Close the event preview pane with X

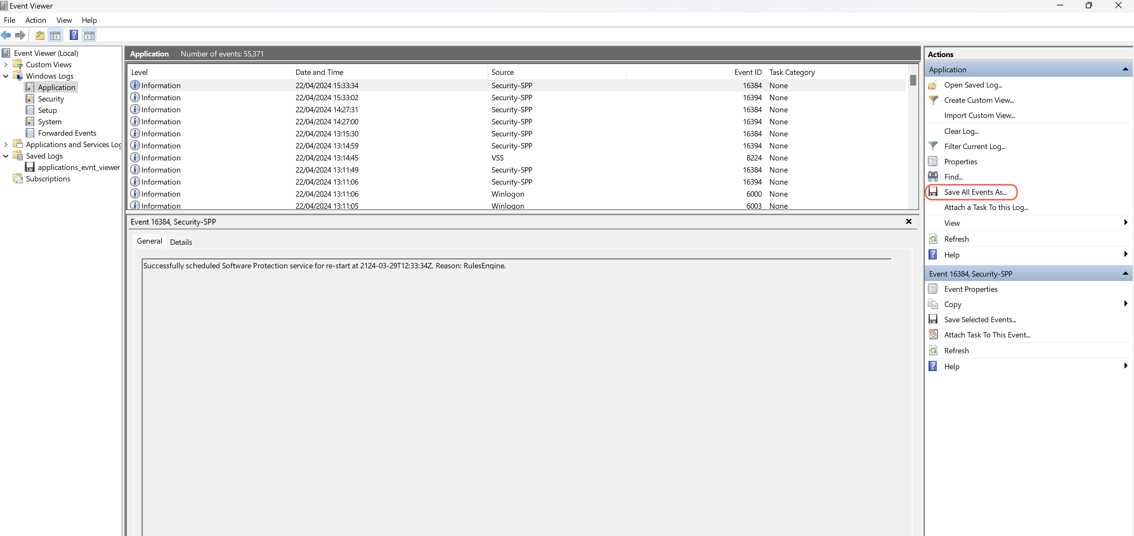point(909,221)
